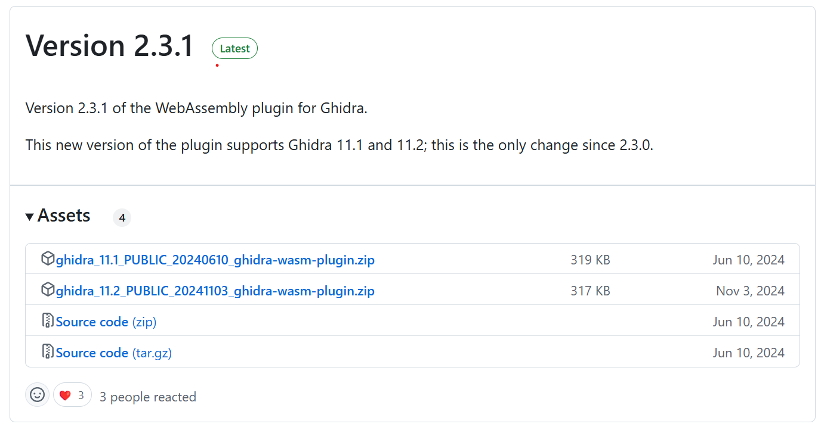Collapse the Assets section triangle

pos(30,217)
